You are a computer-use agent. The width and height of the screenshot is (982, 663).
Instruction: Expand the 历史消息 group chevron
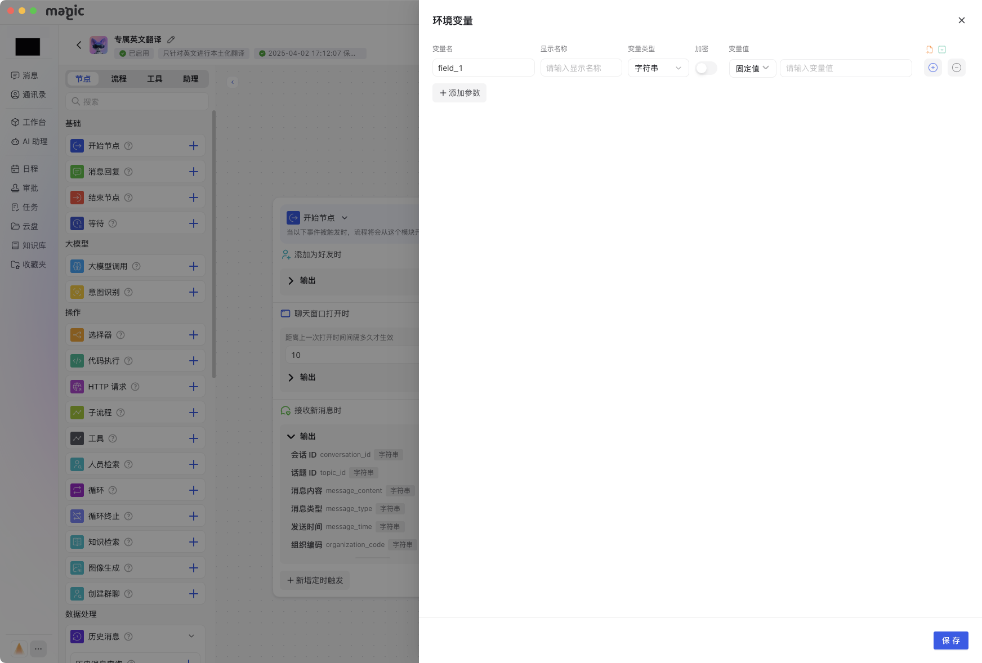tap(191, 636)
